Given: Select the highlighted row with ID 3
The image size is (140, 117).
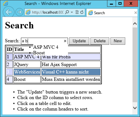Looking at the screenshot, I should [x=10, y=72].
